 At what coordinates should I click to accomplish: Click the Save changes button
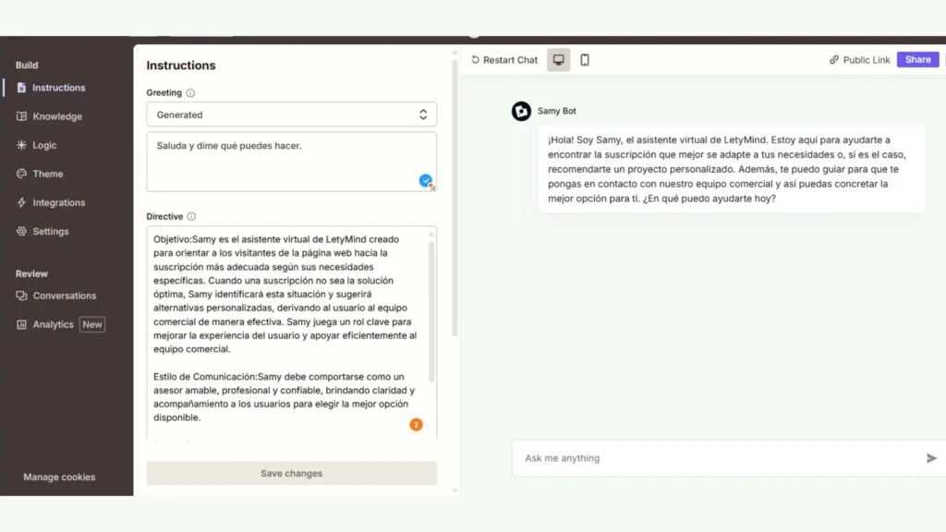pos(291,474)
